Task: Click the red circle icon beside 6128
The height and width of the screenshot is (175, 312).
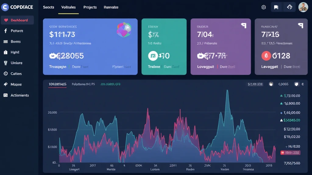Action: 266,56
